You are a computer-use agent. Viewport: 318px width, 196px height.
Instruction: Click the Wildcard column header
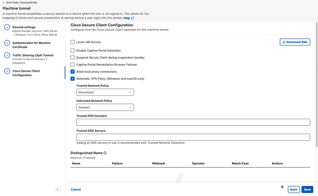click(158, 163)
